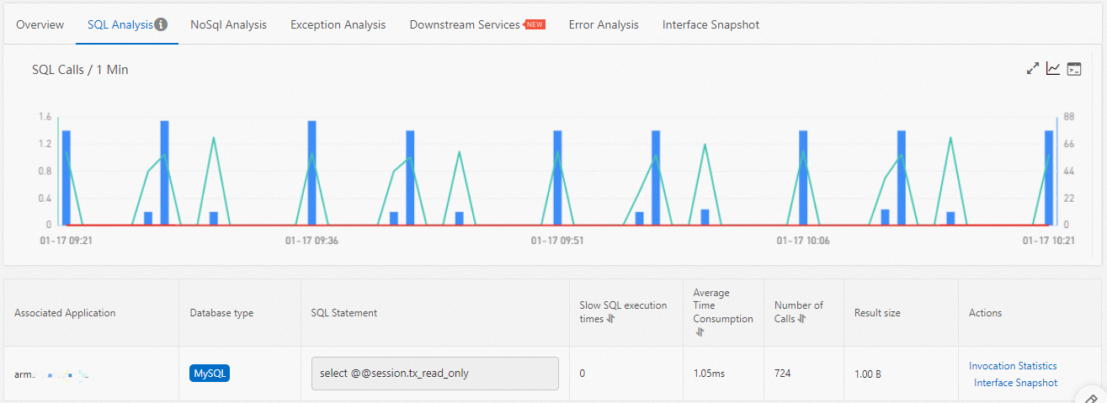The image size is (1107, 403).
Task: Click the 01-17 09:21 axis label
Action: pyautogui.click(x=65, y=240)
